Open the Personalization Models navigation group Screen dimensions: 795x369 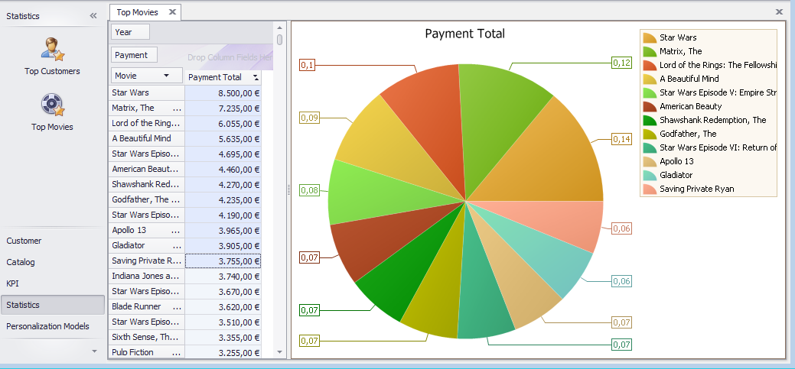[x=53, y=326]
